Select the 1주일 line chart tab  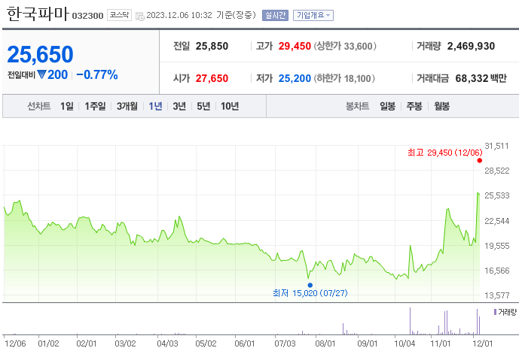95,106
